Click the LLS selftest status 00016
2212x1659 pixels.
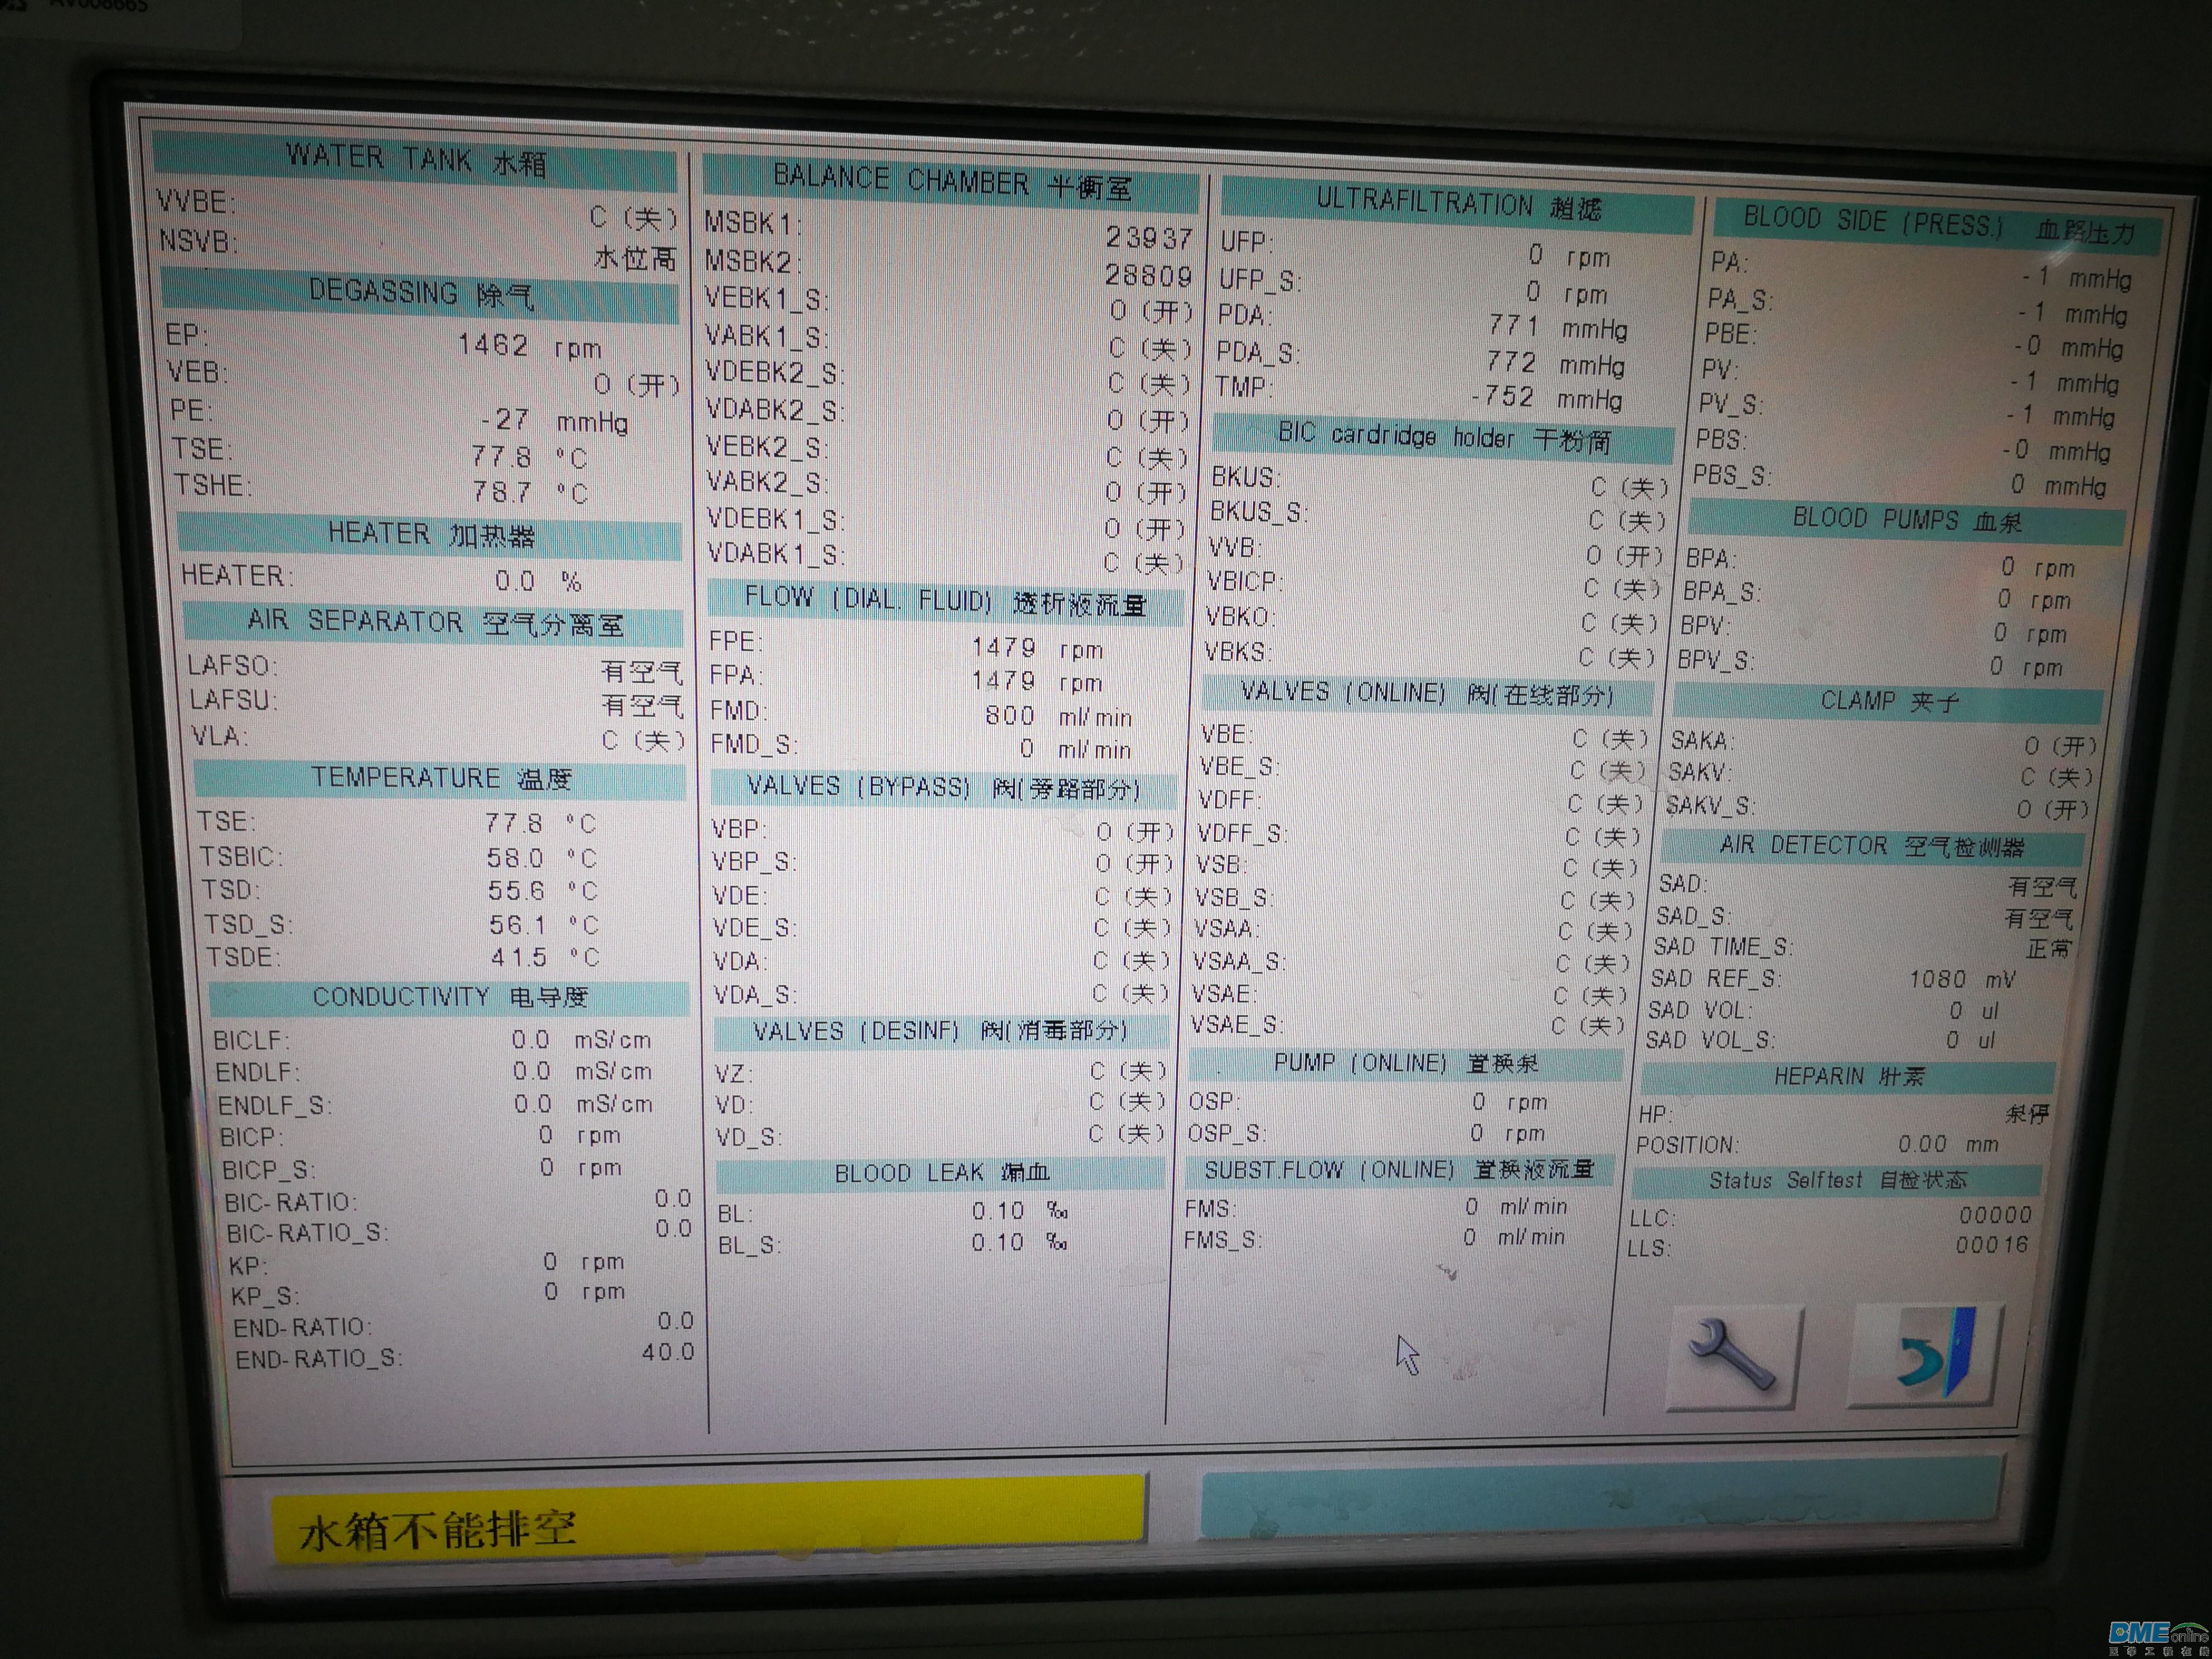point(1992,1244)
